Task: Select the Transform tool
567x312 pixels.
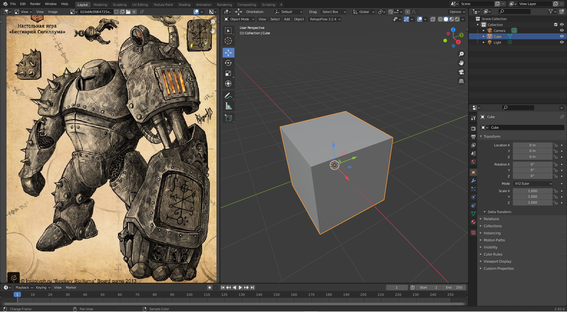Action: [228, 84]
